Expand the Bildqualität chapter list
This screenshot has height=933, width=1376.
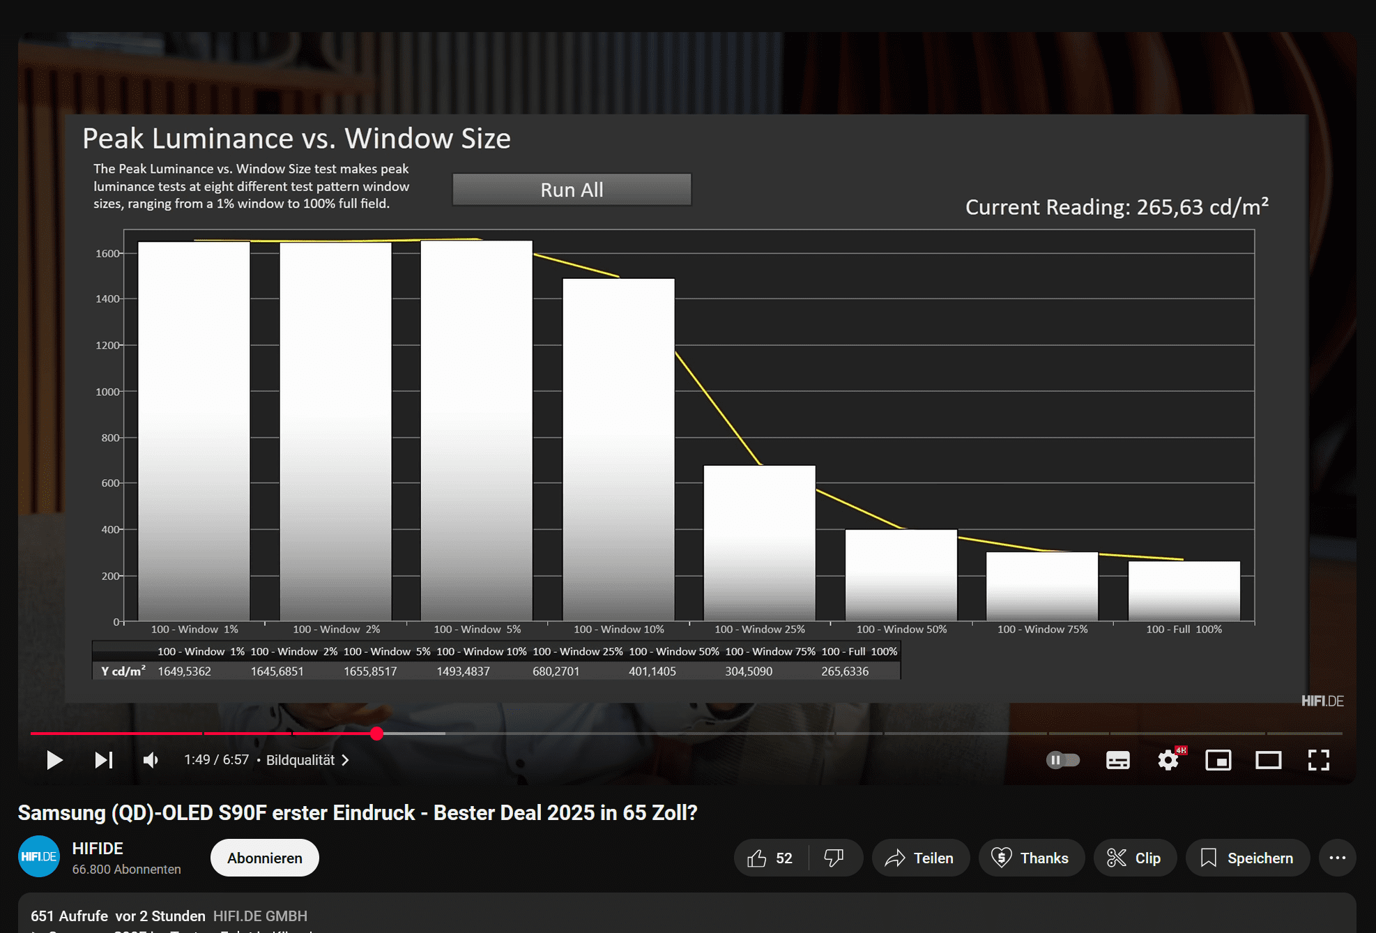point(307,760)
